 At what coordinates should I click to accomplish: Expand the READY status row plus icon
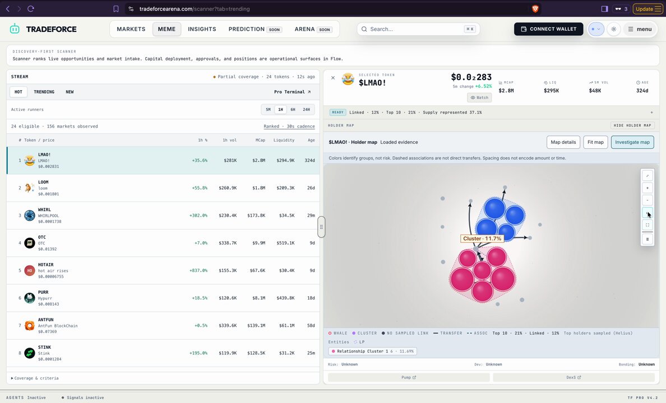tap(651, 113)
